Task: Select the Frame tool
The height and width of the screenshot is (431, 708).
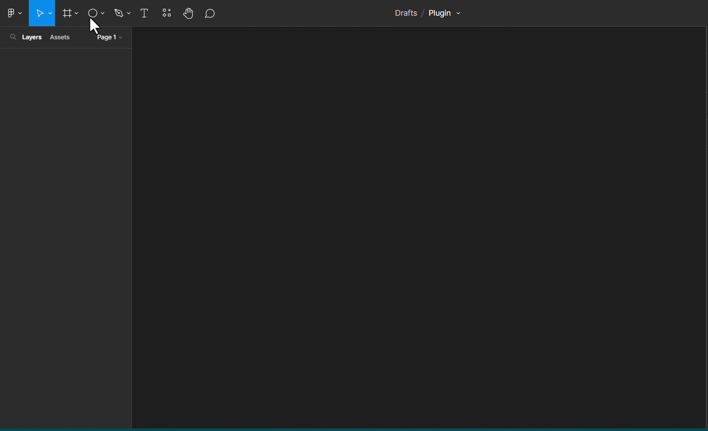Action: pyautogui.click(x=67, y=13)
